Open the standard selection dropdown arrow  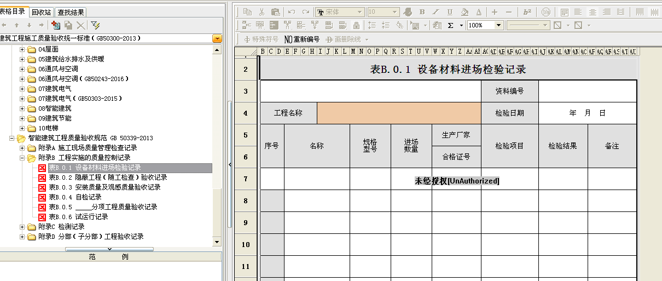(x=217, y=38)
